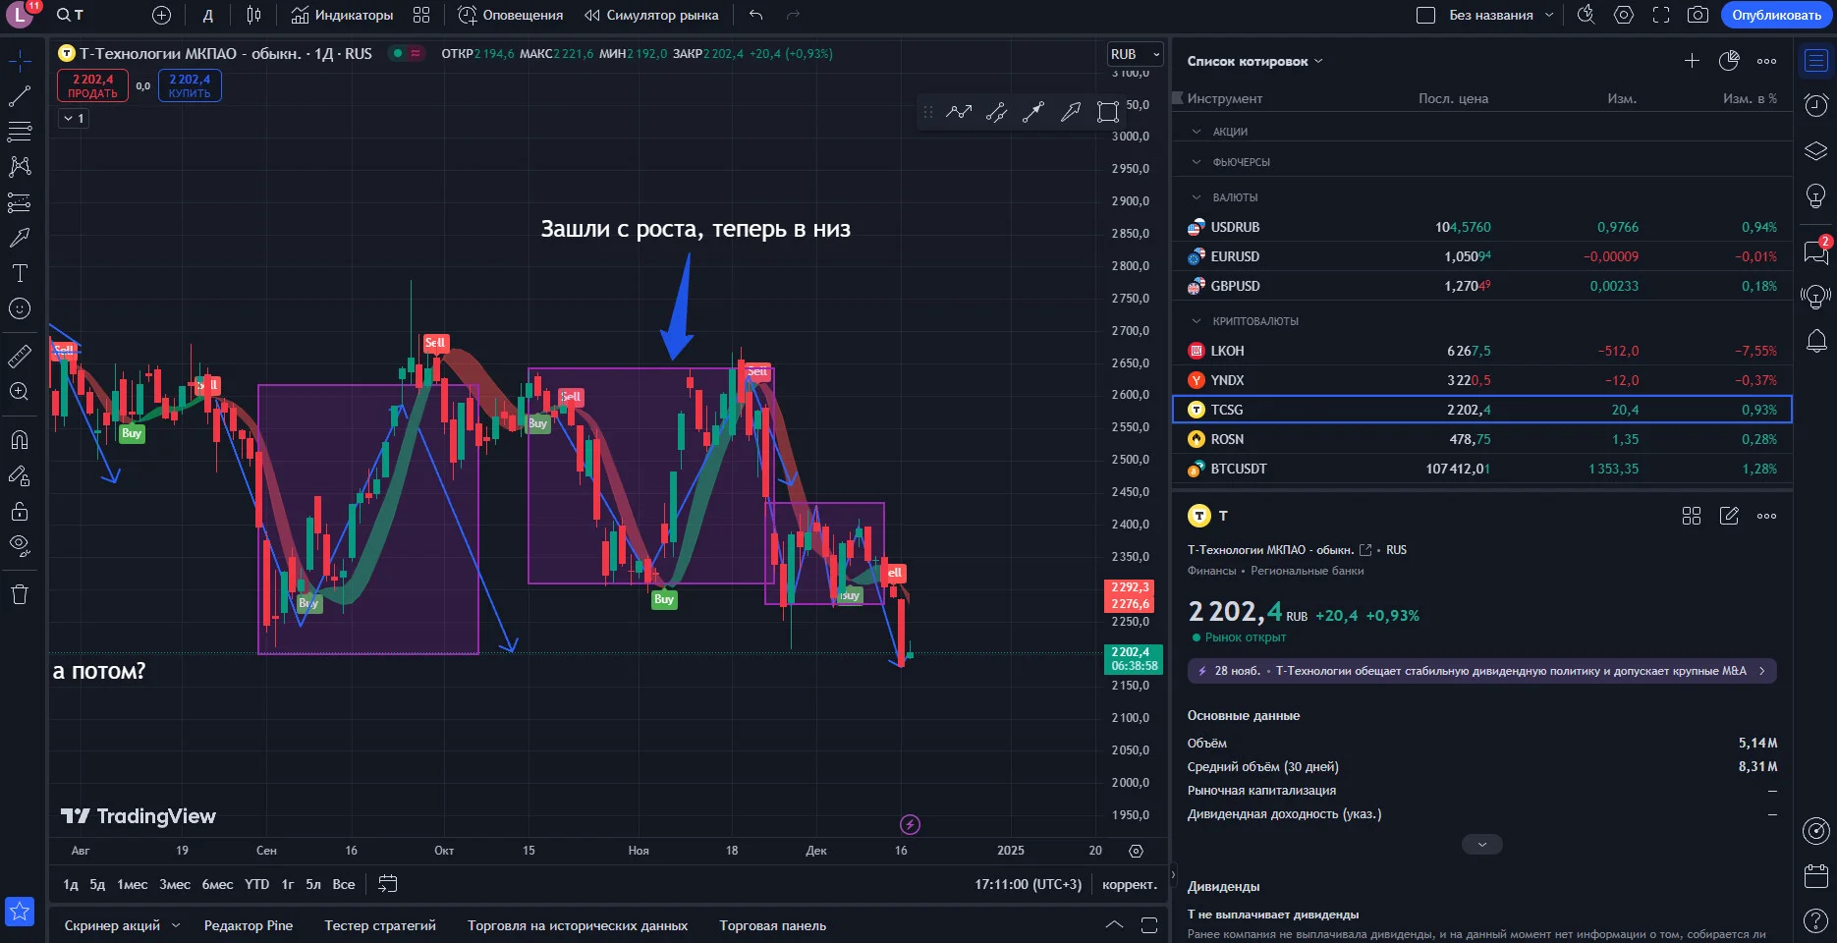Open the 28 нояб. news headline
This screenshot has height=943, width=1837.
click(1481, 671)
